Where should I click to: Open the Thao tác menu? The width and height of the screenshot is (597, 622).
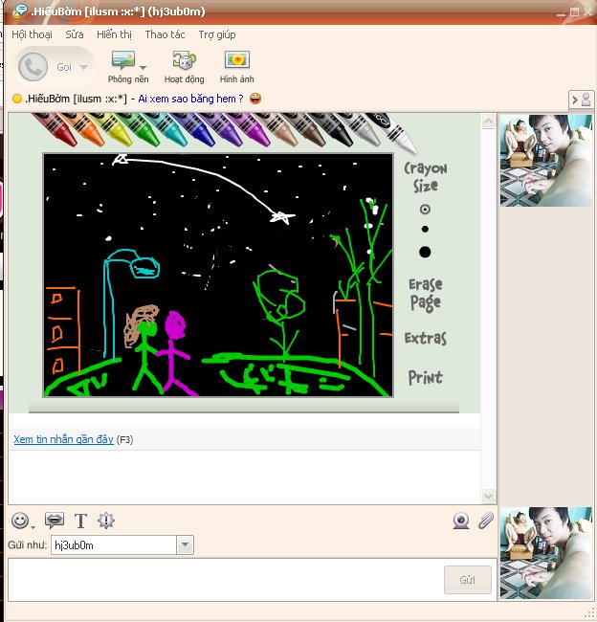[x=165, y=34]
